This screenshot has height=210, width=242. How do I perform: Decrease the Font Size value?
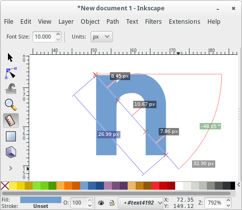click(x=58, y=40)
